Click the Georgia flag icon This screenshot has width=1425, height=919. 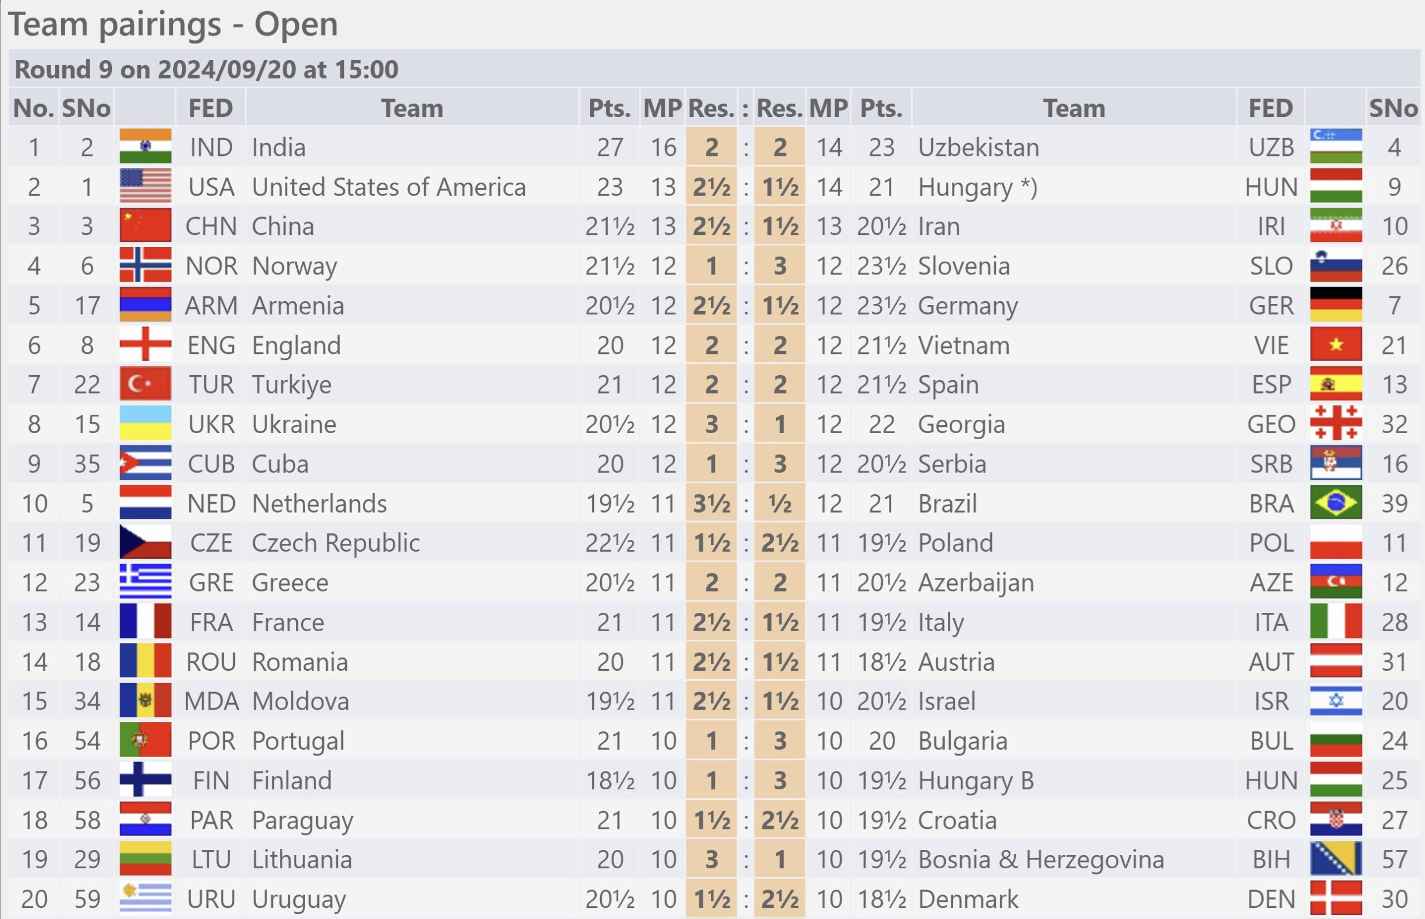1336,423
